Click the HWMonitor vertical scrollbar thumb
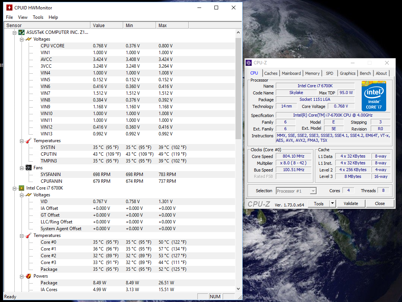Screen dimensions: 402x302 coord(238,88)
